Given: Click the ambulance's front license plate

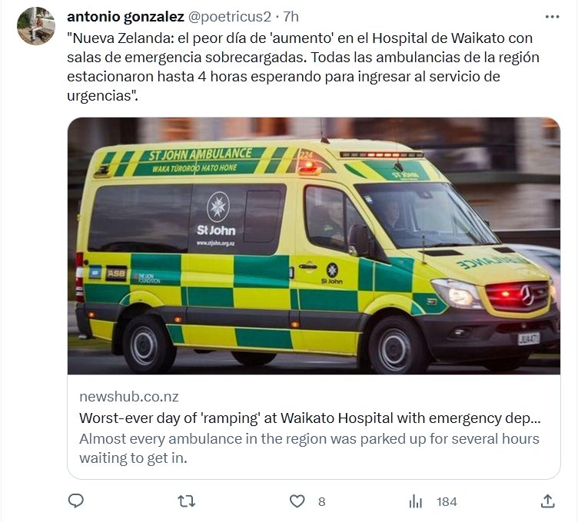Looking at the screenshot, I should [529, 339].
